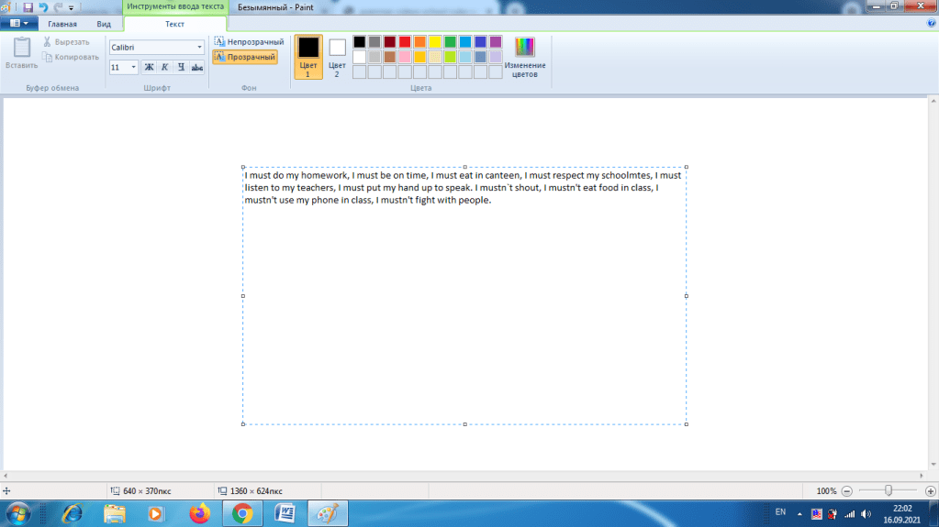Image resolution: width=939 pixels, height=527 pixels.
Task: Click the Undo arrow icon
Action: [42, 6]
